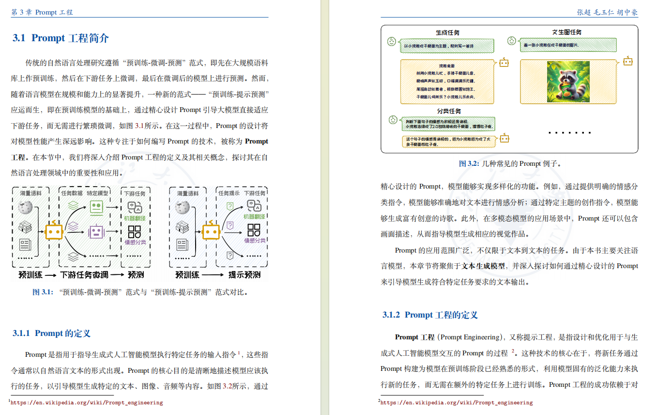
Task: Click the newspaper icon in 海量语料 column
Action: [x=26, y=244]
